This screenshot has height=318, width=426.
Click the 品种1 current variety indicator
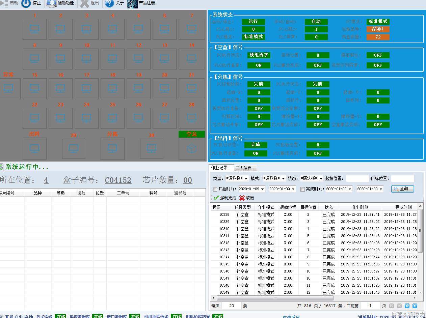pyautogui.click(x=378, y=29)
